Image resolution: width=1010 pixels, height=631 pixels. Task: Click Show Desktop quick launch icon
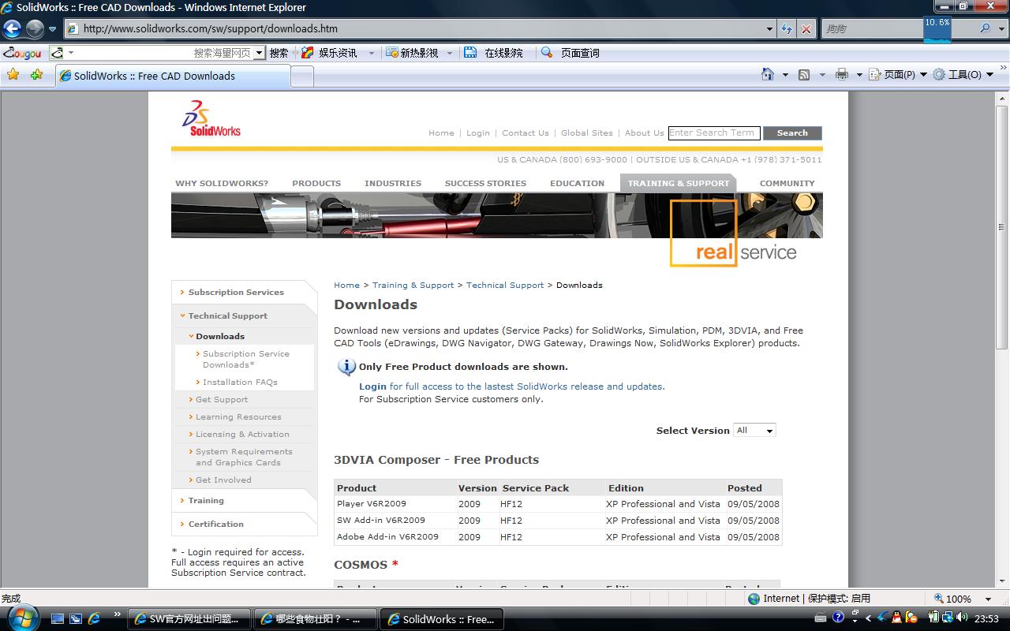click(58, 619)
